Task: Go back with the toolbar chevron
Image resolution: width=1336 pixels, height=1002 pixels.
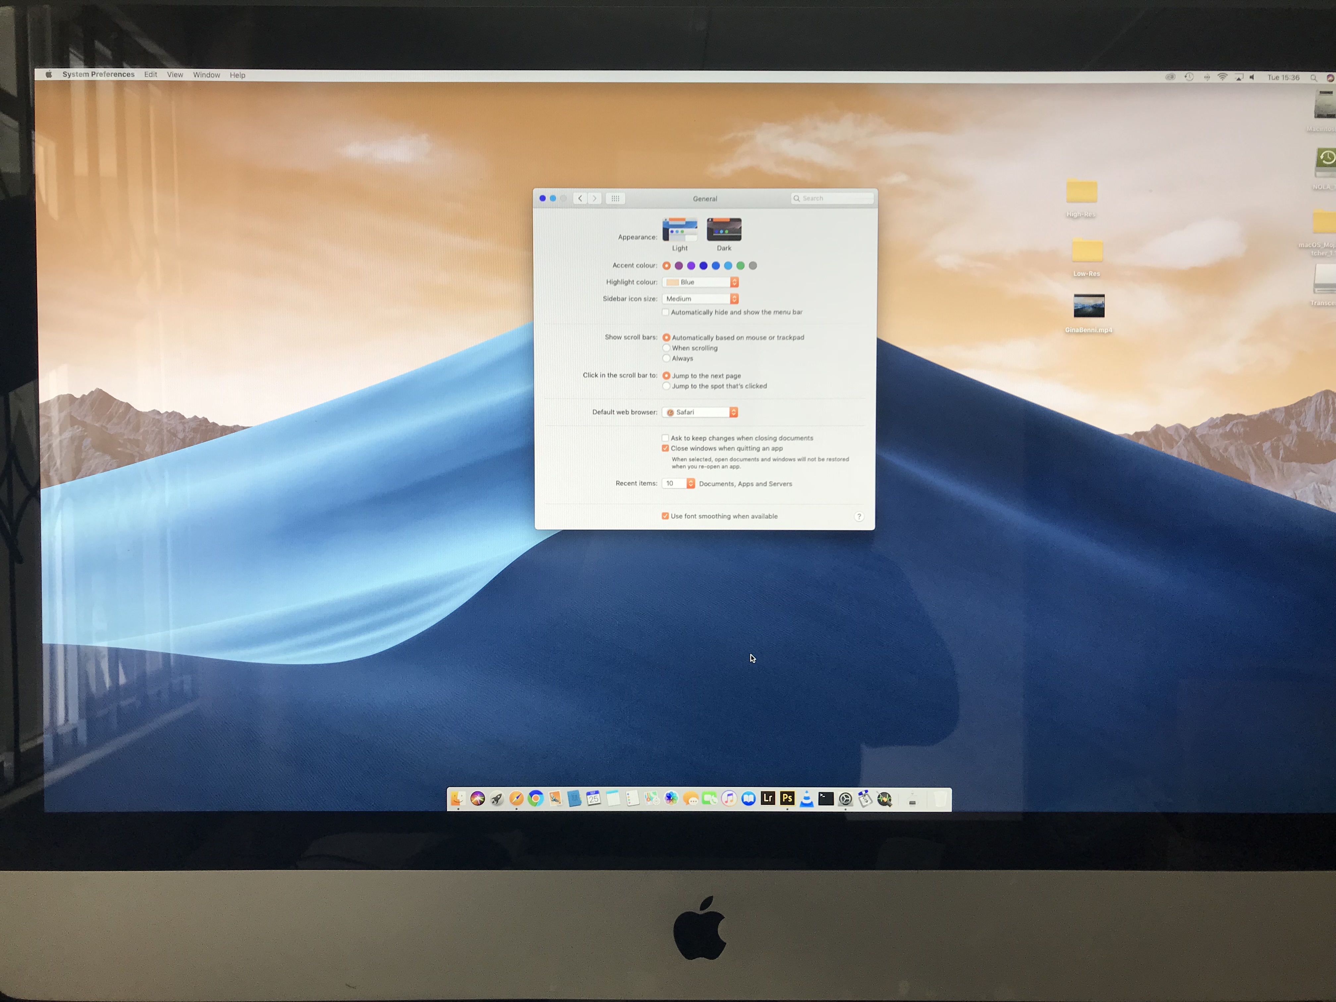Action: [x=580, y=199]
